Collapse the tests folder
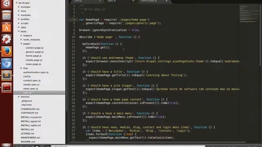The width and height of the screenshot is (262, 147). coord(19,31)
